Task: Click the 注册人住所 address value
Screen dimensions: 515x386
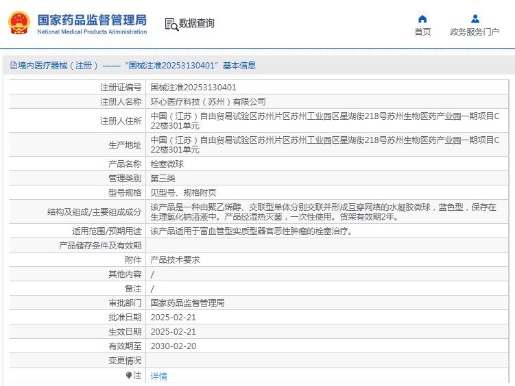Action: pyautogui.click(x=325, y=121)
